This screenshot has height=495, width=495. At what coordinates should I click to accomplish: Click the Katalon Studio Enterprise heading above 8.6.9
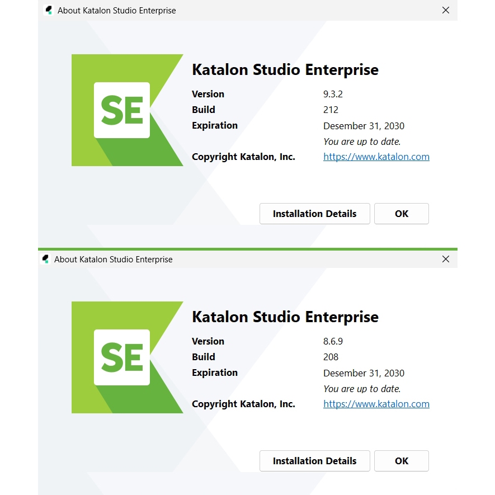(x=285, y=317)
